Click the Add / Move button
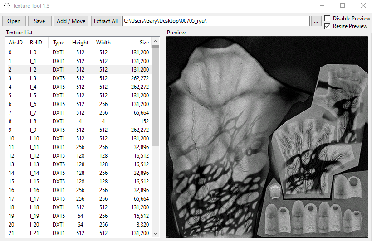The image size is (372, 241). click(x=71, y=21)
